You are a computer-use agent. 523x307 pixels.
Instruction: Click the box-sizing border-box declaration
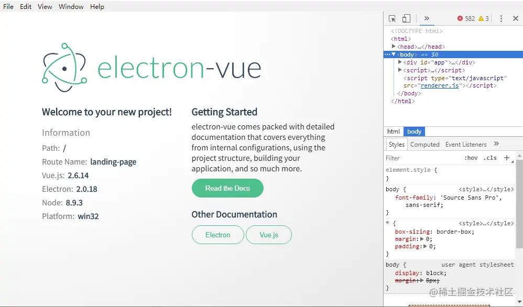[x=434, y=232]
